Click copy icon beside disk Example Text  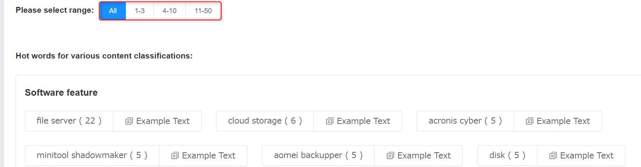(553, 156)
